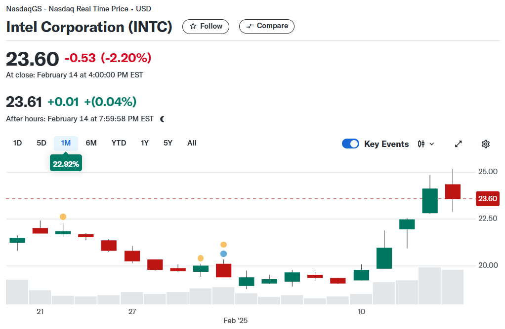Toggle the Key Events switch off
The image size is (505, 329).
pos(350,144)
